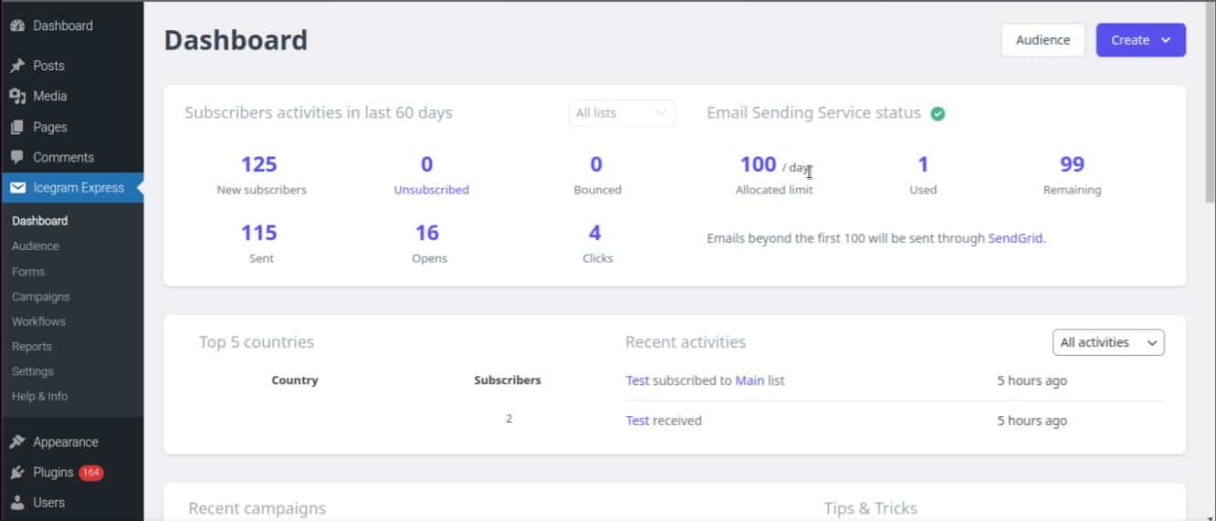Viewport: 1216px width, 521px height.
Task: Open the Media library icon
Action: [17, 96]
